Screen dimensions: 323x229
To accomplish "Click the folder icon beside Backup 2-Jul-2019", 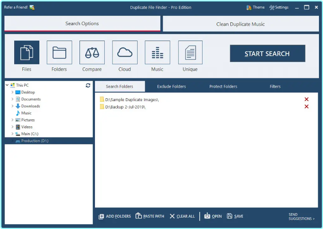I will point(102,106).
